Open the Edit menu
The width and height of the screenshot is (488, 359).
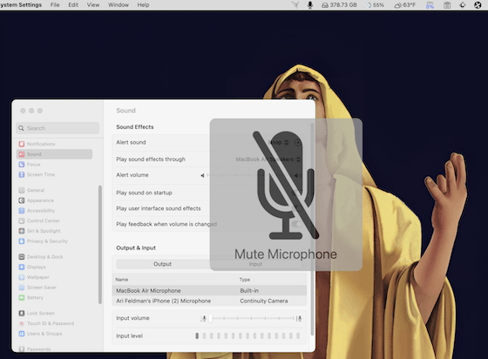coord(73,5)
